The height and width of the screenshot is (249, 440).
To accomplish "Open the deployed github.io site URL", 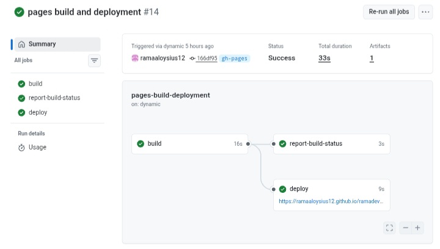I will tap(331, 201).
